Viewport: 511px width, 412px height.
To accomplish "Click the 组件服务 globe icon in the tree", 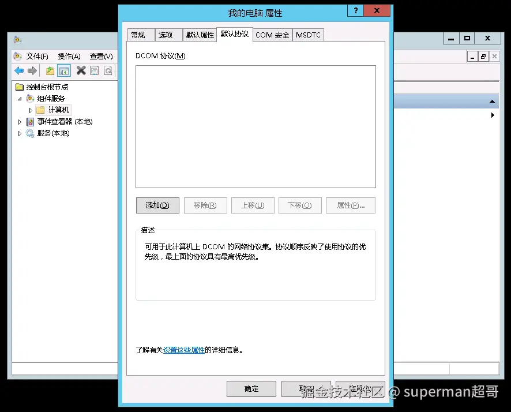I will tap(31, 98).
